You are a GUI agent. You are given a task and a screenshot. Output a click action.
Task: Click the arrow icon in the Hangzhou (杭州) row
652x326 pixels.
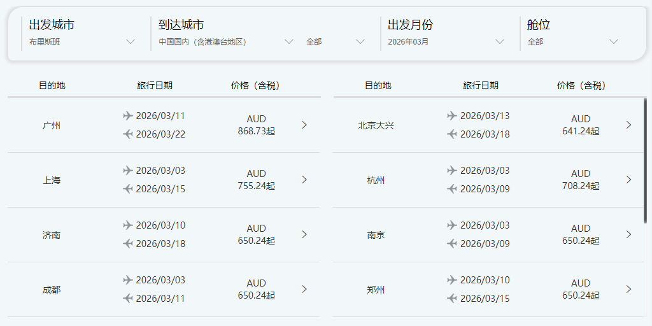coord(628,180)
